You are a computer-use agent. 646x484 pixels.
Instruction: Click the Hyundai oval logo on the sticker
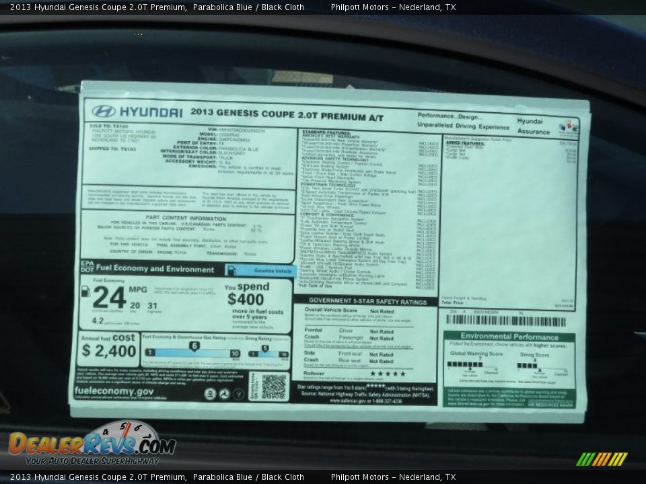tap(103, 111)
